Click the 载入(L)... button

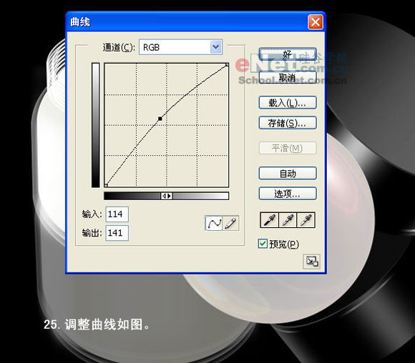point(288,103)
